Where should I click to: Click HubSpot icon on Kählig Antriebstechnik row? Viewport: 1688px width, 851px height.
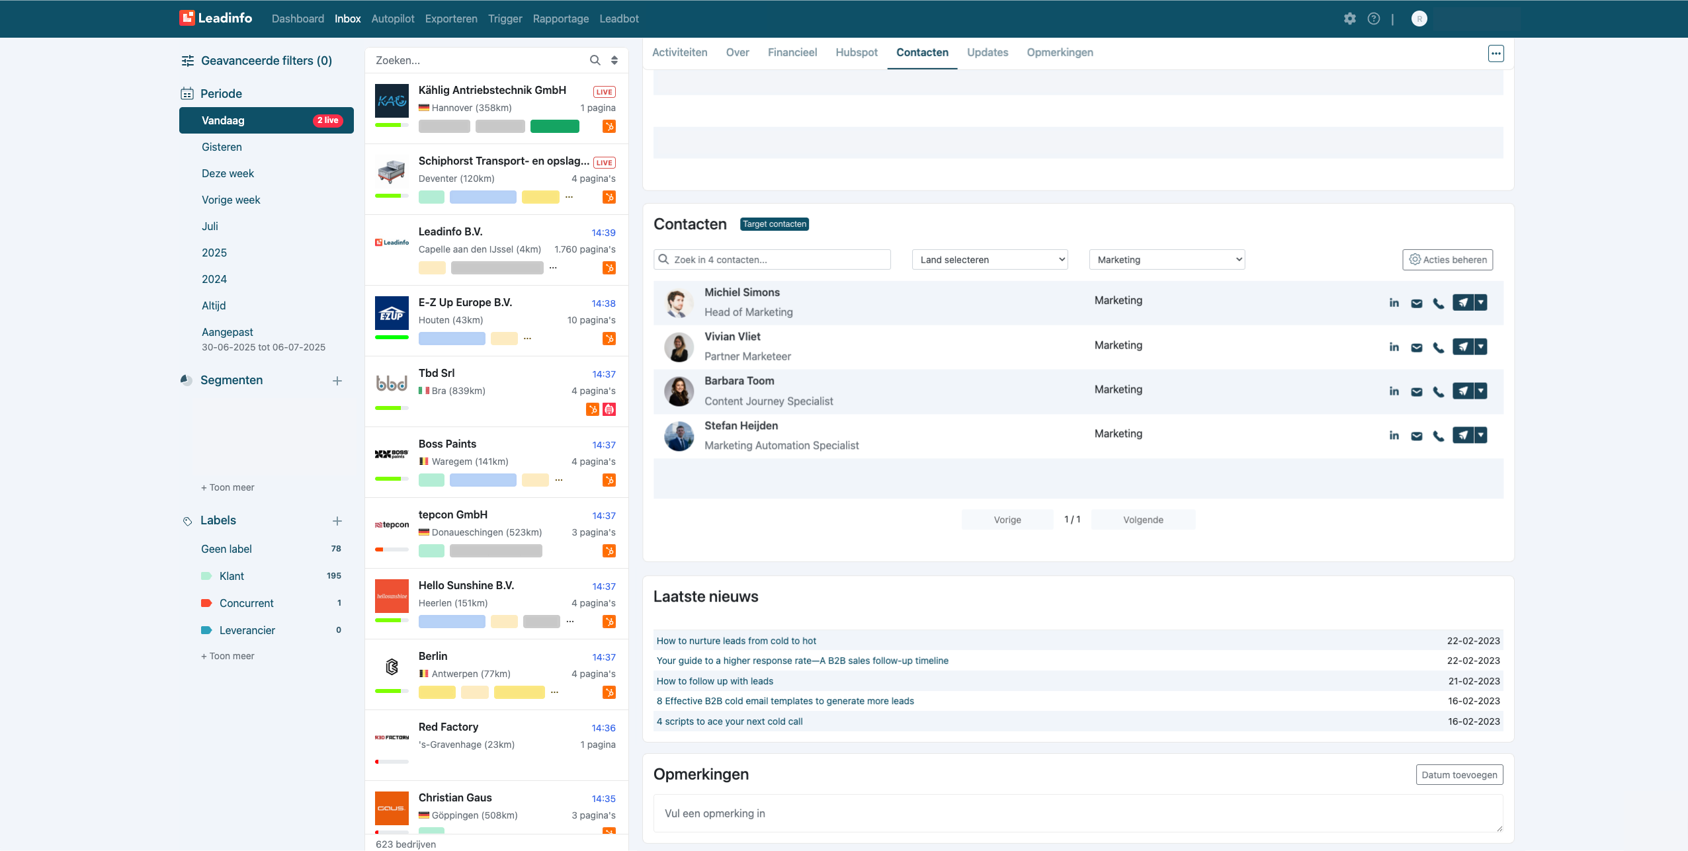(609, 126)
